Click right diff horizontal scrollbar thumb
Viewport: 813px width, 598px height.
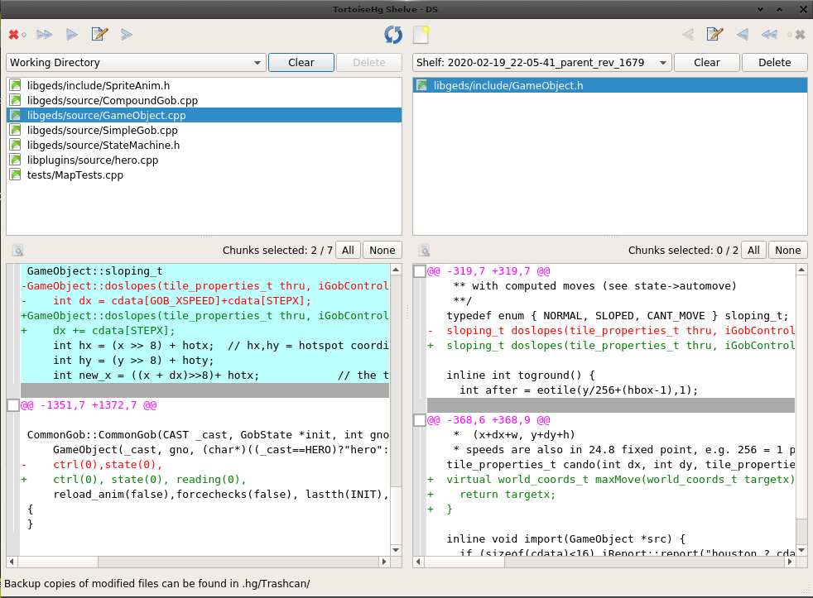click(466, 562)
